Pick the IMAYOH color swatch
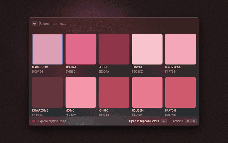 tap(180, 92)
